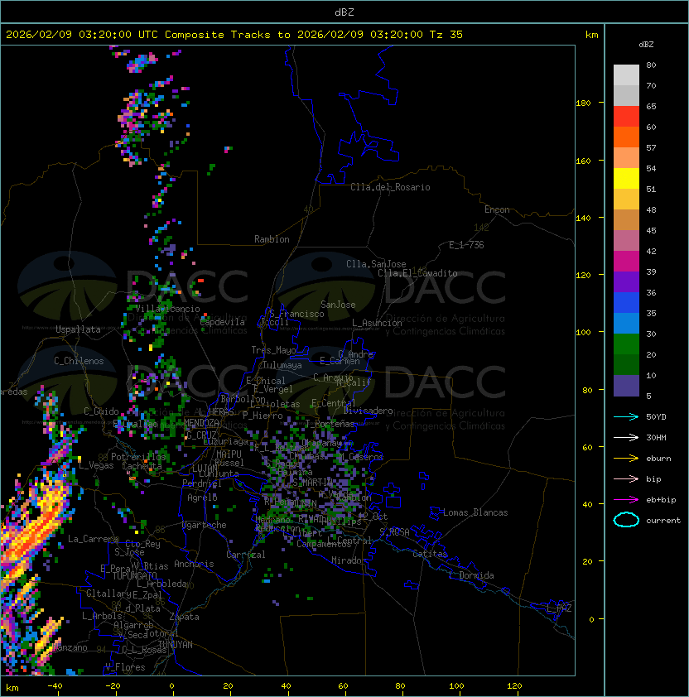Click the 180 km tick on vertical axis

click(x=583, y=103)
